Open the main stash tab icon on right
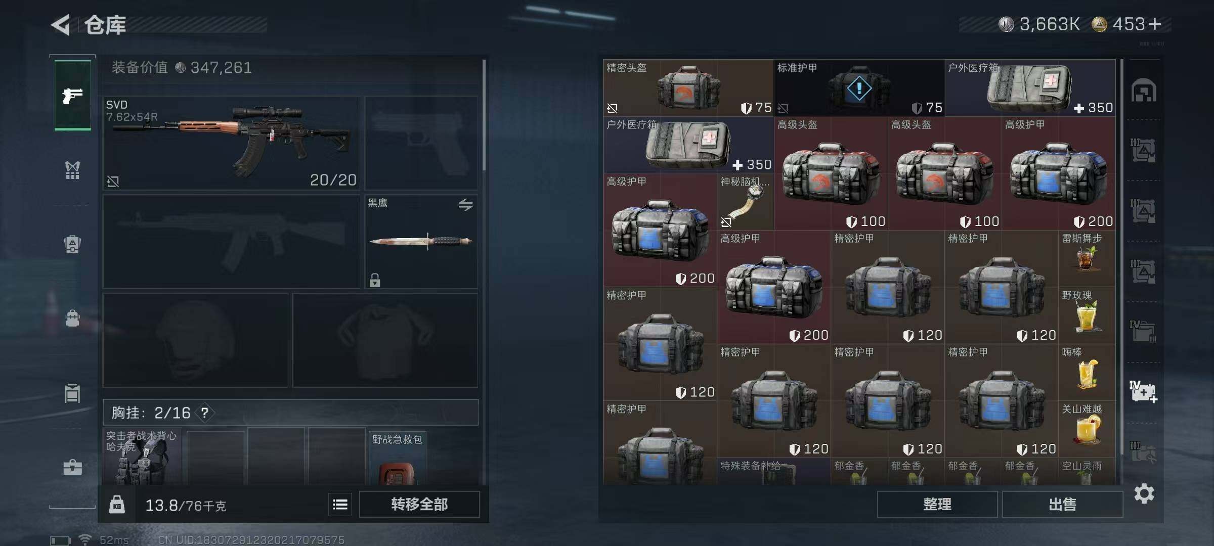The height and width of the screenshot is (546, 1214). click(1144, 91)
